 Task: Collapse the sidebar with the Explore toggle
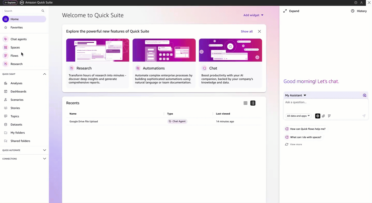(10, 3)
